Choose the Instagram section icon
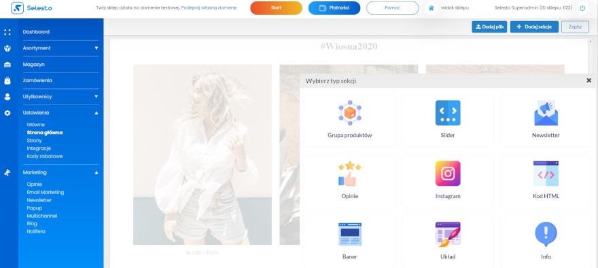Viewport: 598px width, 268px height. (x=448, y=174)
